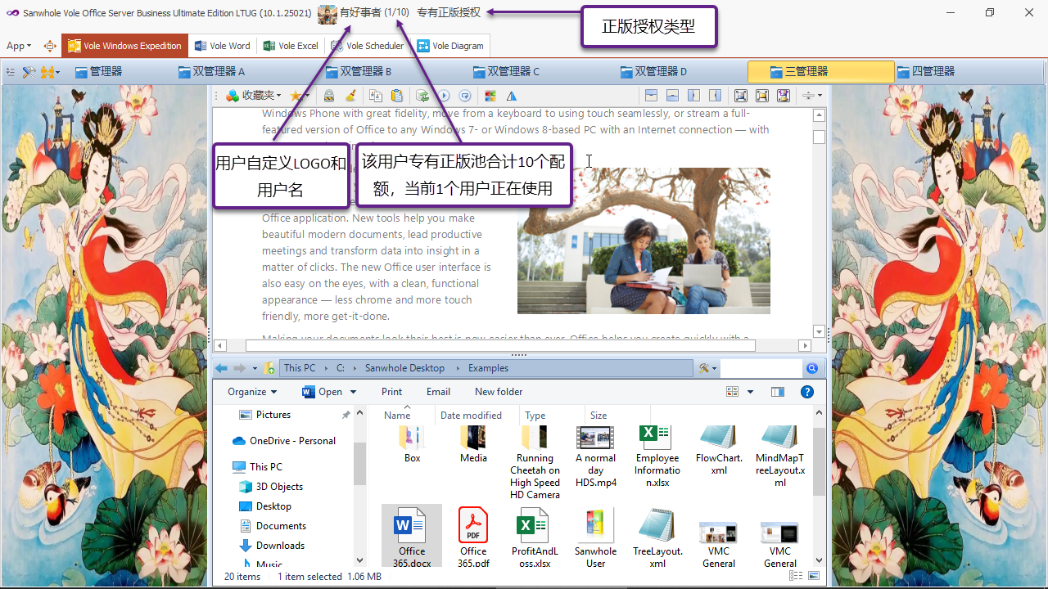Click the first fullscreen frame icon
This screenshot has height=589, width=1048.
point(740,96)
